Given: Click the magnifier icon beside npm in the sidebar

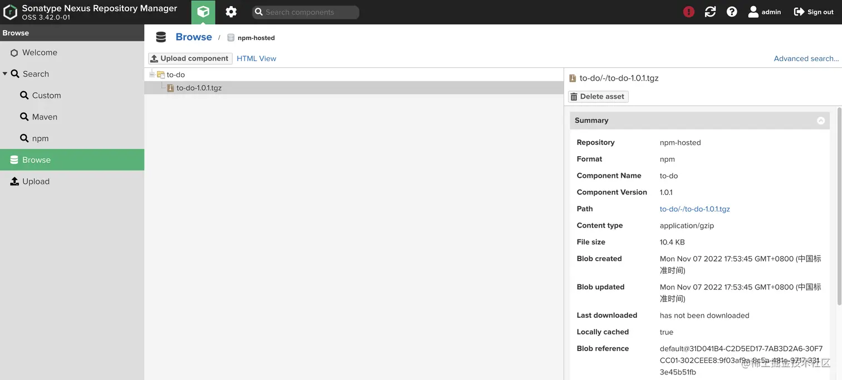Looking at the screenshot, I should pyautogui.click(x=24, y=138).
